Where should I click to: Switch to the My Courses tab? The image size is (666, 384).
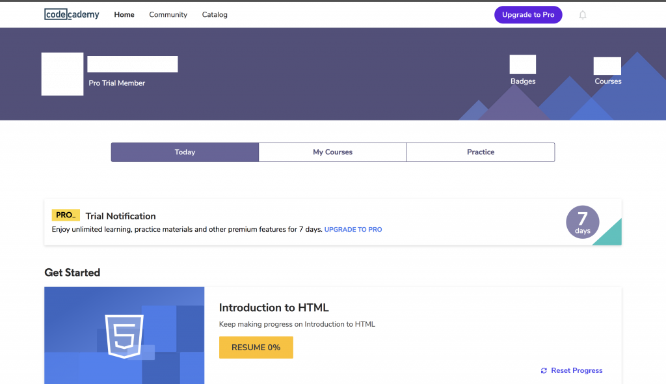(332, 152)
